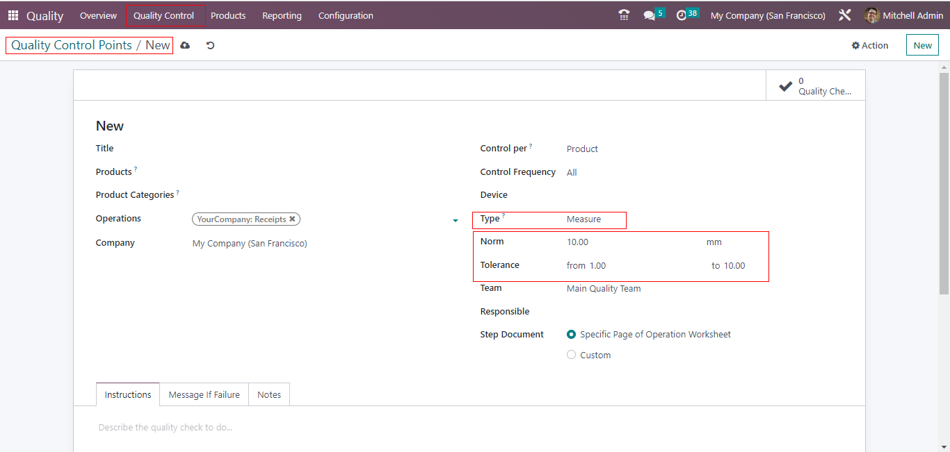Open the Type dropdown showing Measure
This screenshot has height=452, width=950.
(595, 219)
